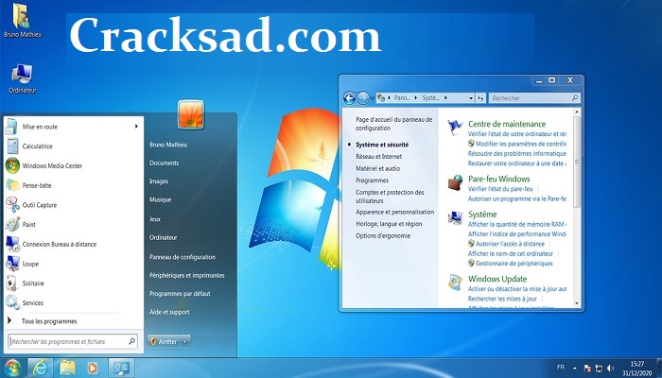662x378 pixels.
Task: Open Aide et support
Action: [169, 312]
